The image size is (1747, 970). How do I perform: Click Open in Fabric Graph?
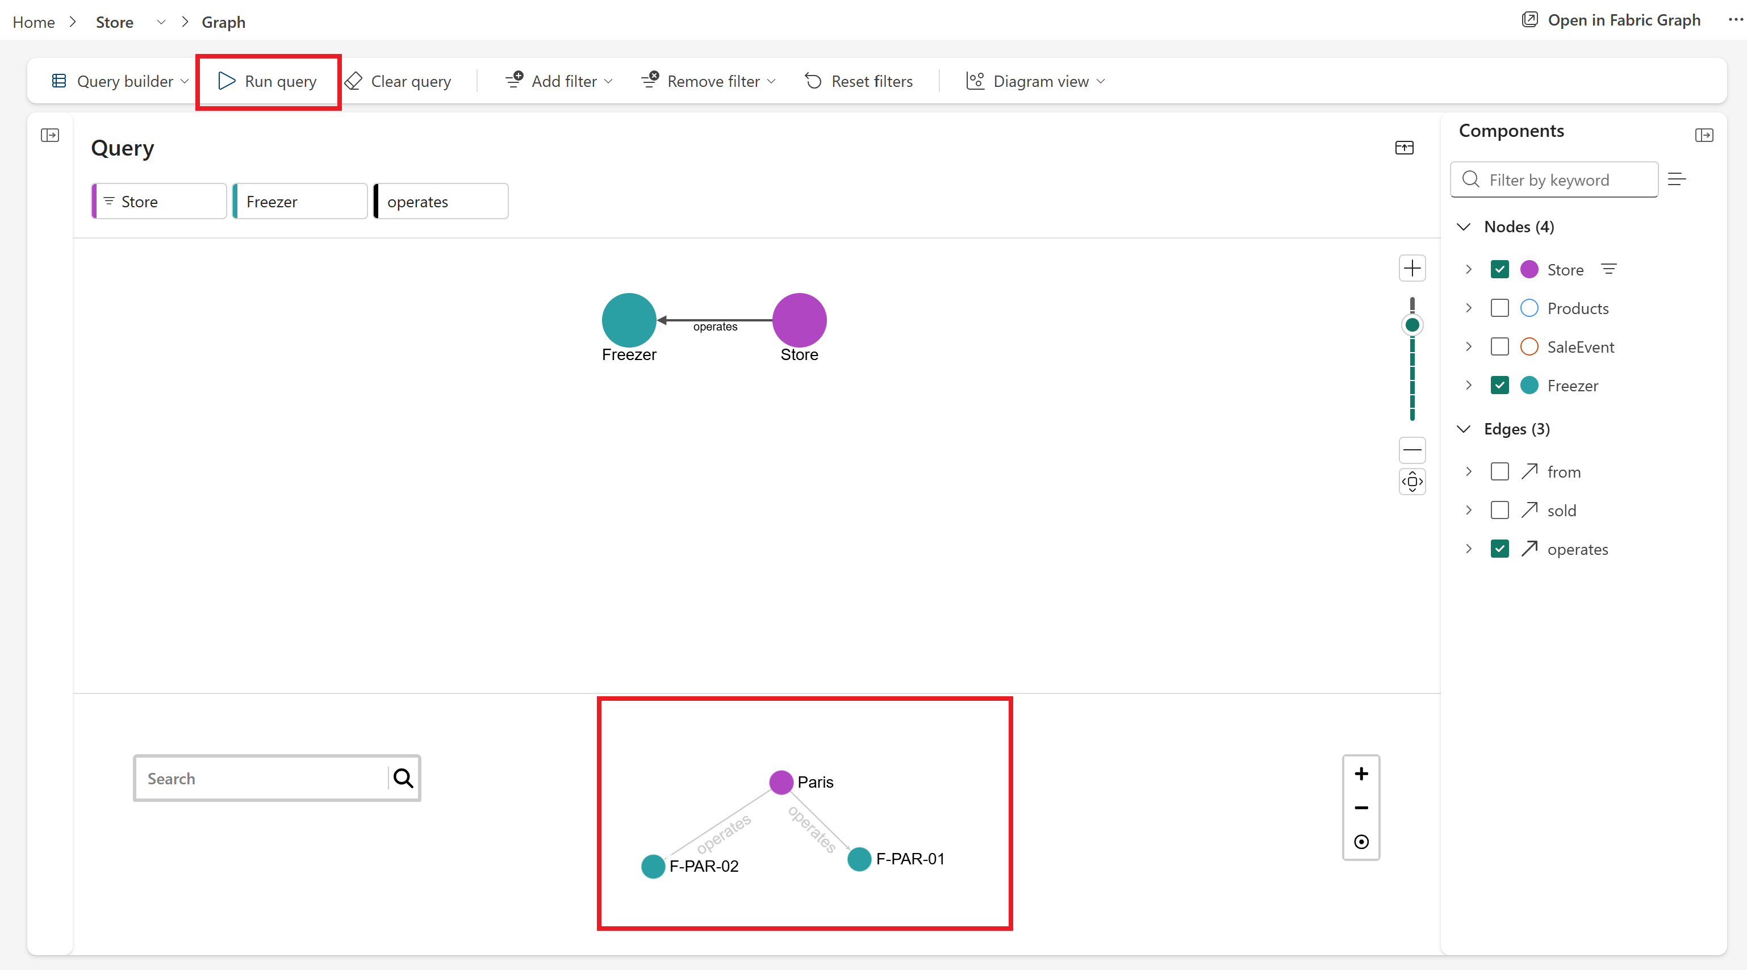pos(1612,20)
